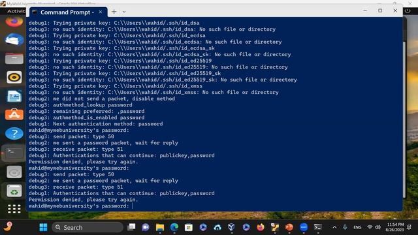Screen dimensions: 418x235
Task: Close the Command Prompt tab
Action: coord(101,12)
